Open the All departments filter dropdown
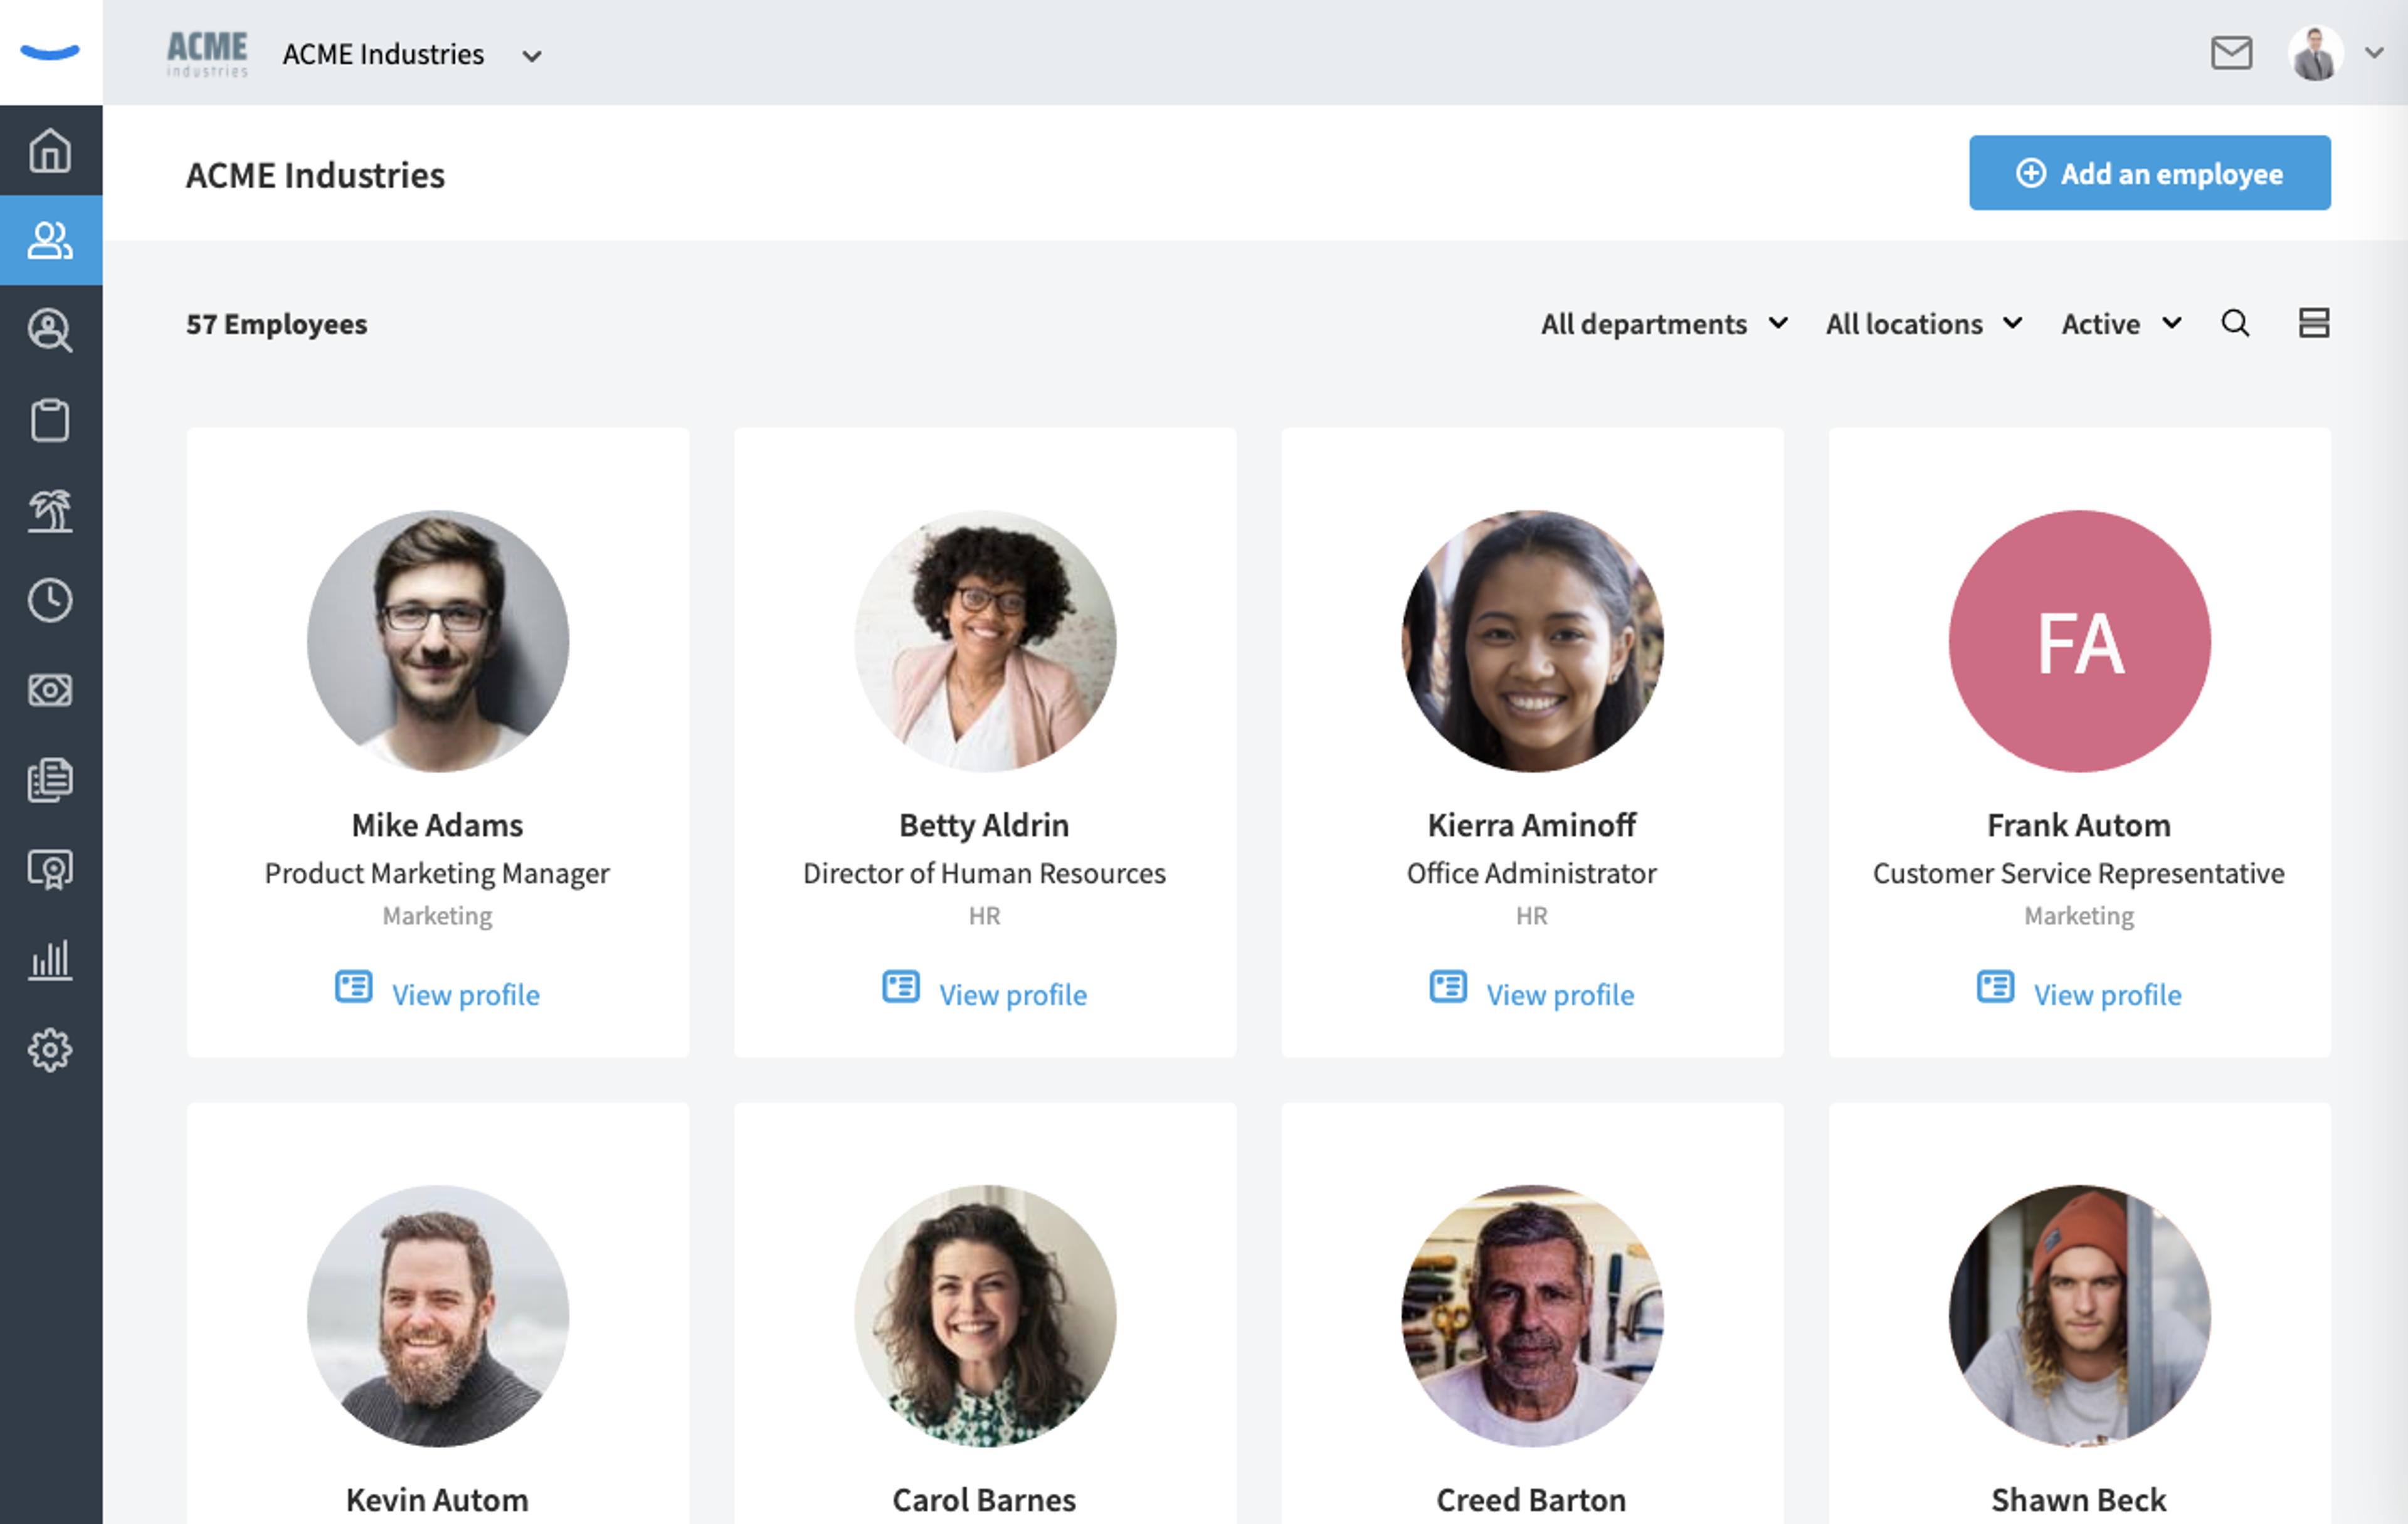The height and width of the screenshot is (1524, 2408). click(1664, 324)
